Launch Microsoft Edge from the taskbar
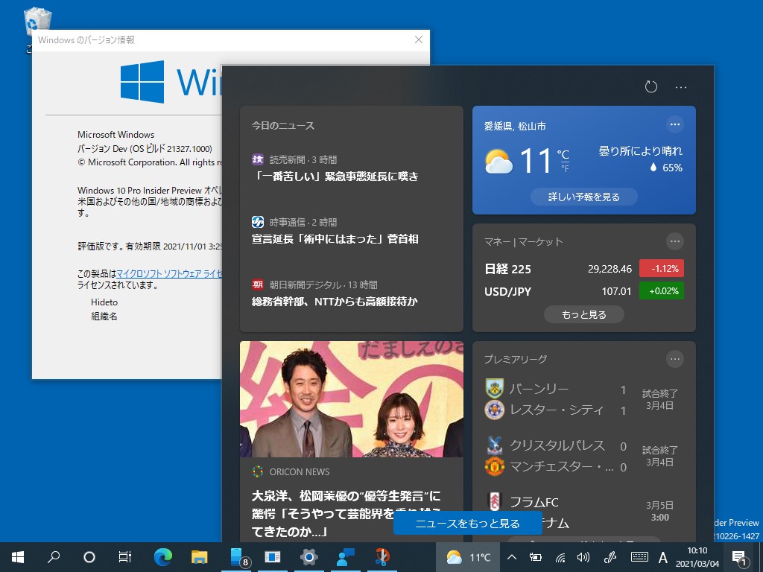 click(162, 556)
